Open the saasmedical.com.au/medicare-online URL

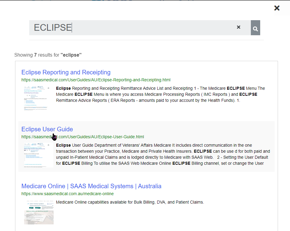(67, 194)
